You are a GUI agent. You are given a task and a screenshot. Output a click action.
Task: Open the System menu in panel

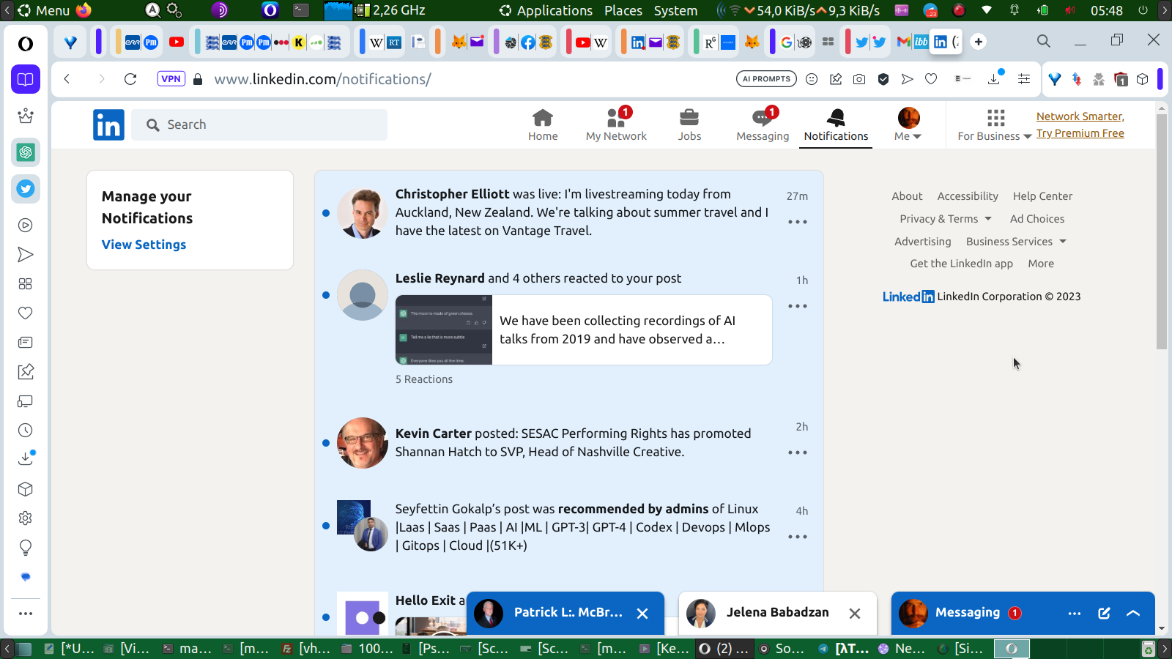click(x=675, y=10)
